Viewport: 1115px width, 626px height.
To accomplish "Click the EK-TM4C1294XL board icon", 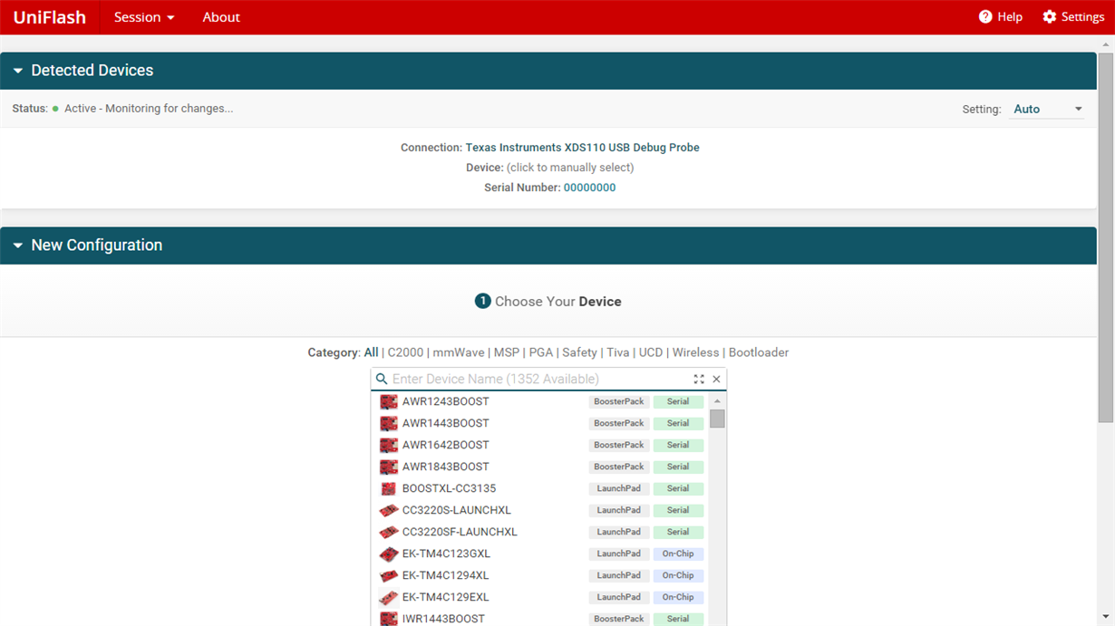I will pos(389,575).
